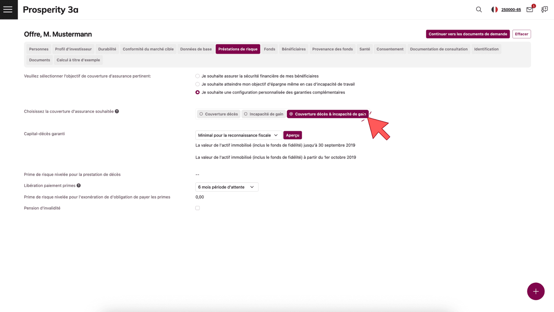Enable the Pension d'invalidité checkbox

(198, 208)
